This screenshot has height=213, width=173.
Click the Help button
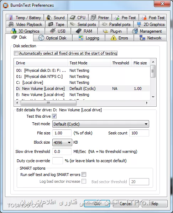[x=154, y=203]
